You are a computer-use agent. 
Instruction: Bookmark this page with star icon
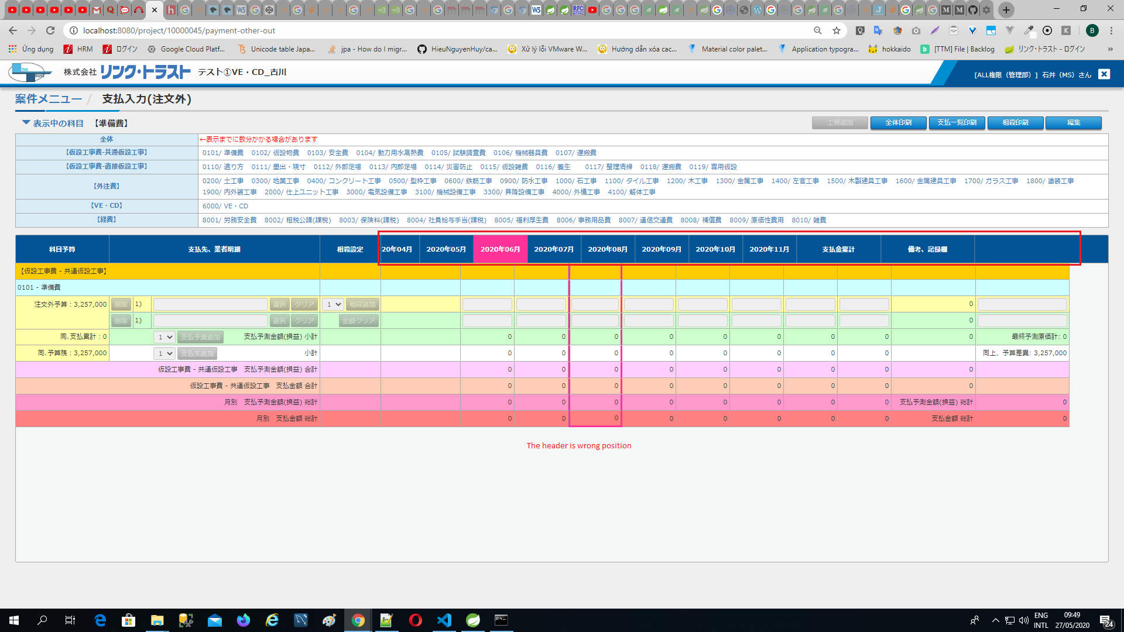tap(837, 30)
